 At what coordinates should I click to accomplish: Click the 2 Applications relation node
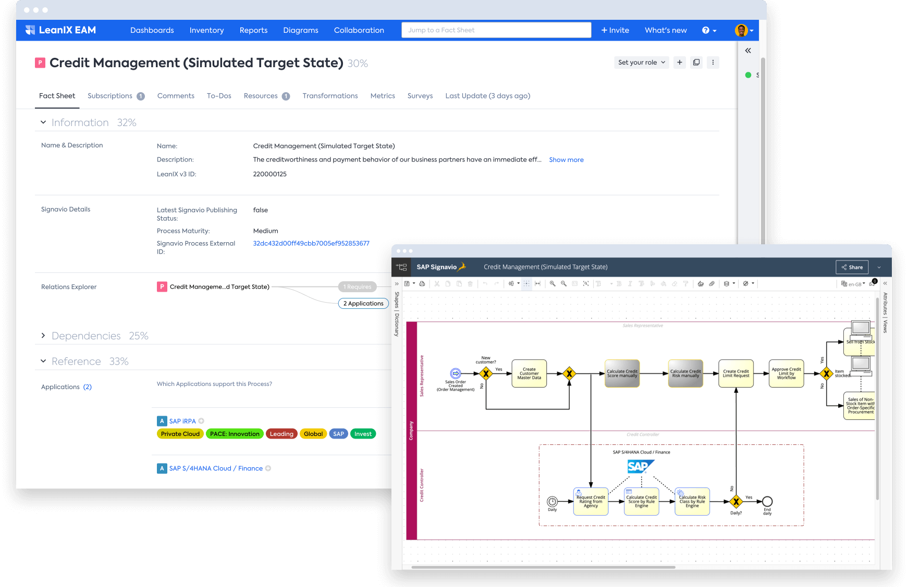tap(363, 304)
